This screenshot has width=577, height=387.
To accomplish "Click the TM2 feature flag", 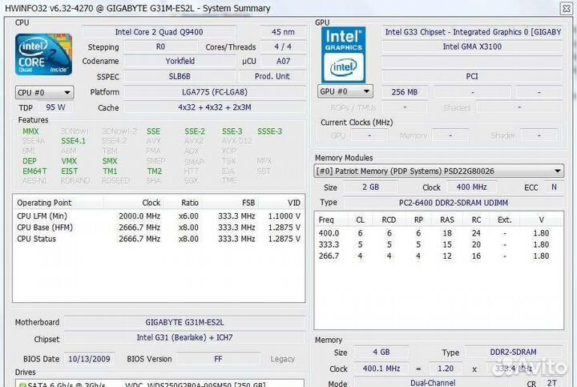I will [x=155, y=171].
